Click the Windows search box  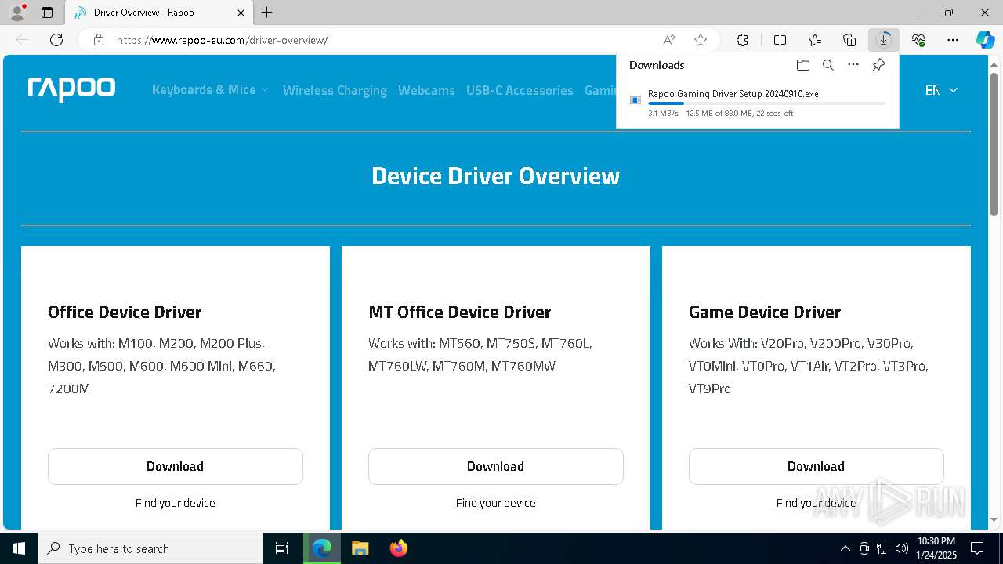click(150, 548)
